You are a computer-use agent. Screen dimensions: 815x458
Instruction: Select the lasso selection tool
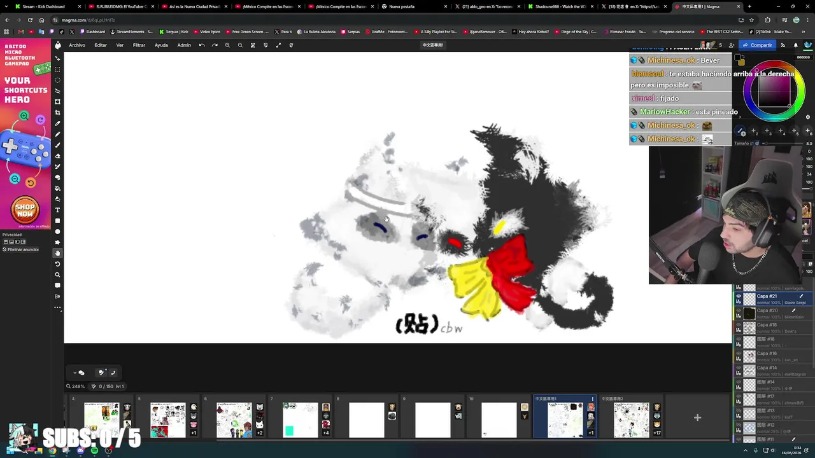pos(57,91)
